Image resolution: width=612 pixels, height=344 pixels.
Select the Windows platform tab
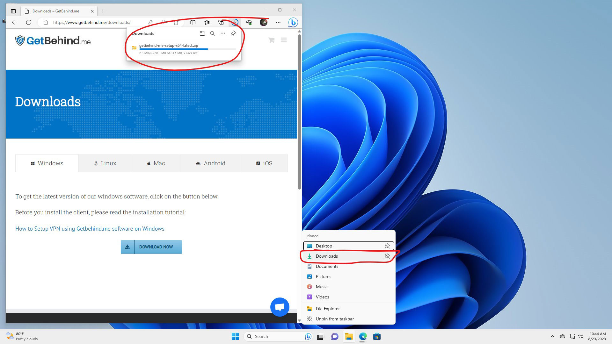(47, 163)
